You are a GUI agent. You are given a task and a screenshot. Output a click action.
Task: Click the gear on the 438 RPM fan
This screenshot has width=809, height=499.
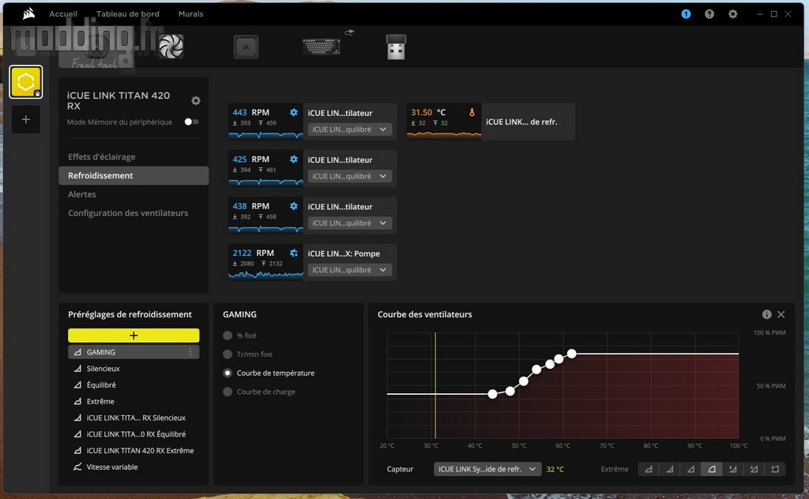click(x=294, y=206)
